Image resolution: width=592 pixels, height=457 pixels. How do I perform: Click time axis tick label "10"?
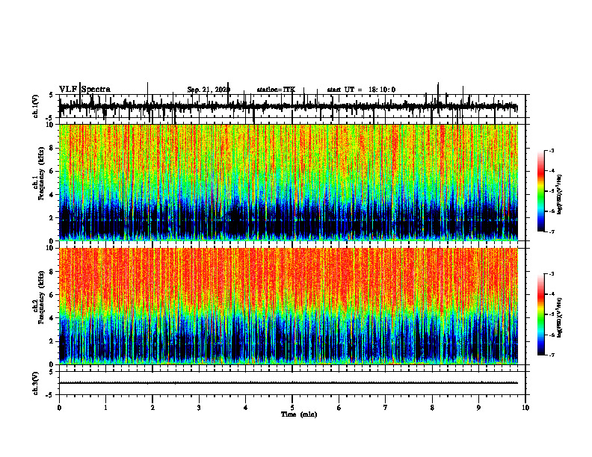[x=525, y=408]
